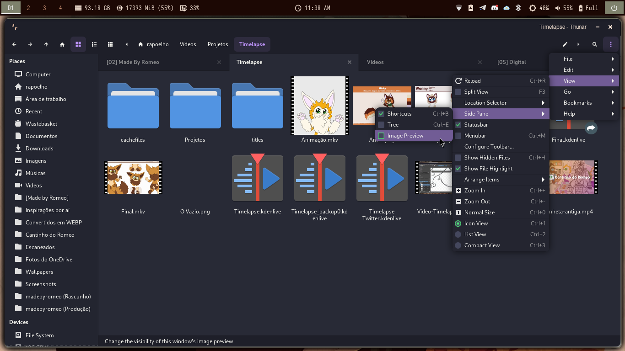
Task: Enable Show Hidden Files option
Action: tap(488, 158)
